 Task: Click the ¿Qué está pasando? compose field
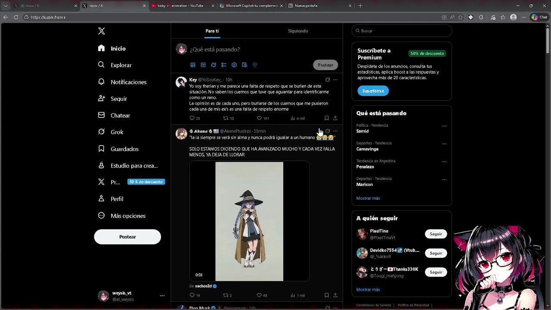click(x=215, y=50)
